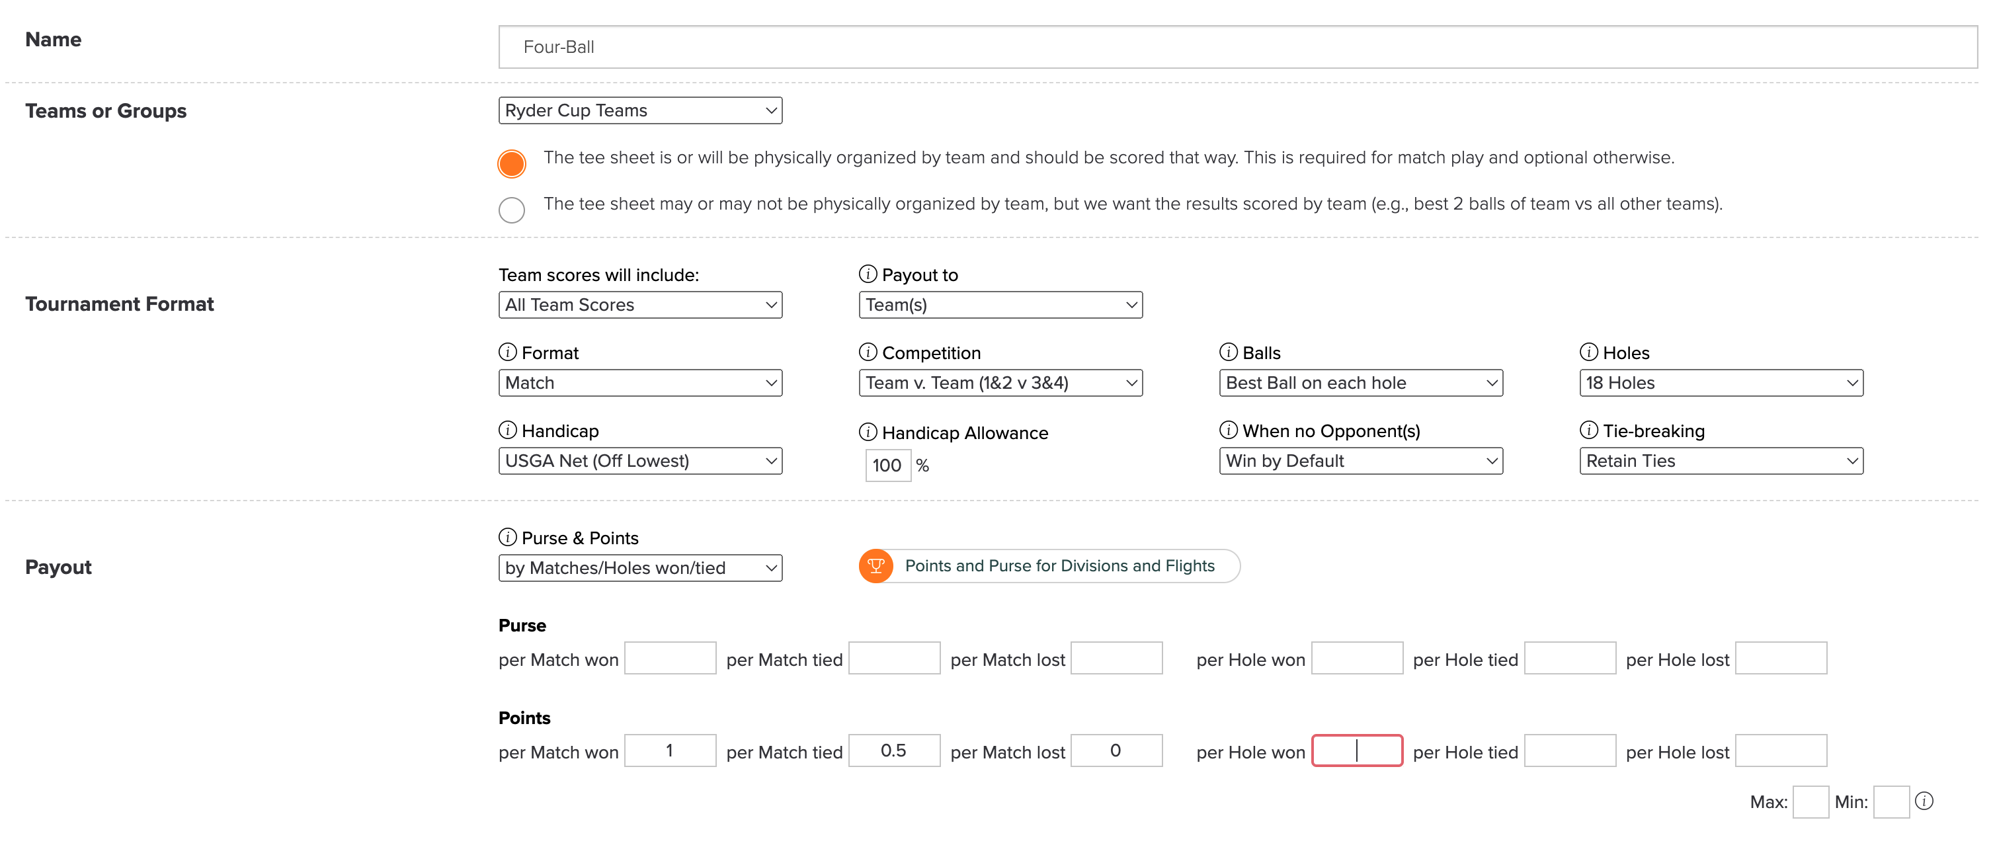Click Purse per Hole tied field
Screen dimensions: 1993x853
1570,658
